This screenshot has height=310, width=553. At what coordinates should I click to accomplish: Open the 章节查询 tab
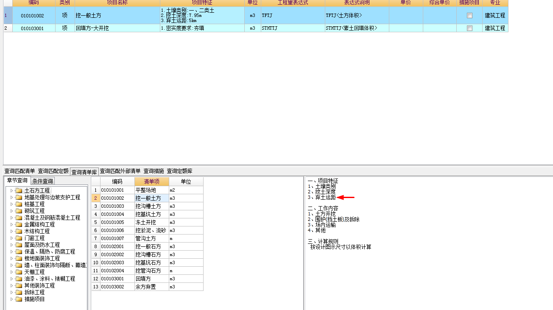click(17, 180)
